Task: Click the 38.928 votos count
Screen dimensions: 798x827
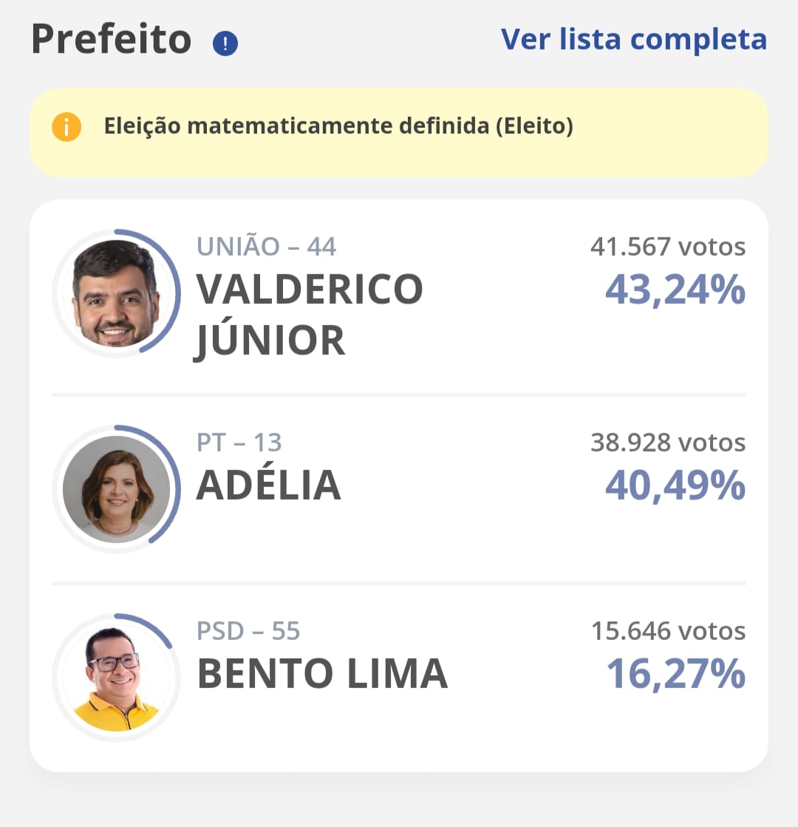Action: 668,443
